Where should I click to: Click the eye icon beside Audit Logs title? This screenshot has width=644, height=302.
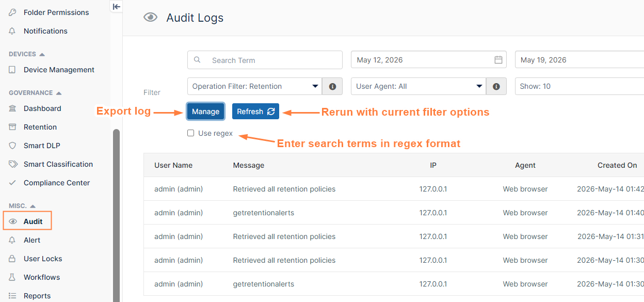click(x=150, y=18)
